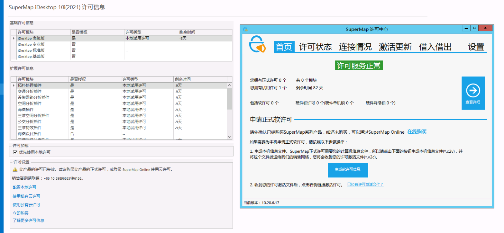Image resolution: width=504 pixels, height=233 pixels.
Task: Select iDesktop 基础版 row
Action: tap(121, 57)
